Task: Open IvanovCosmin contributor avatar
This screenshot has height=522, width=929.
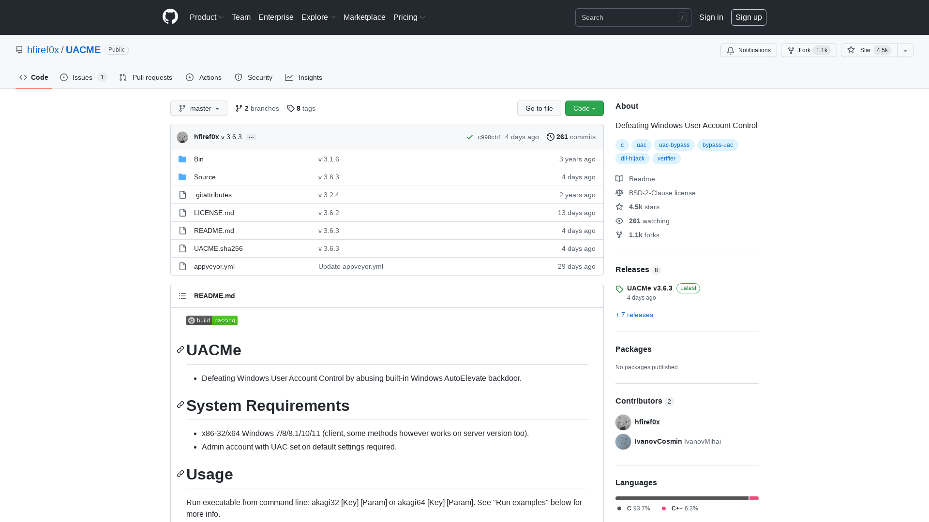Action: point(623,442)
